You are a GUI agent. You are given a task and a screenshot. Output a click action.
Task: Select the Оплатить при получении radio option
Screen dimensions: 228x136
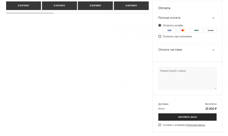[x=160, y=37]
